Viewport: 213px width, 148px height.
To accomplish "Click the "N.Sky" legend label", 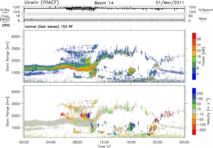I will (x=5, y=10).
